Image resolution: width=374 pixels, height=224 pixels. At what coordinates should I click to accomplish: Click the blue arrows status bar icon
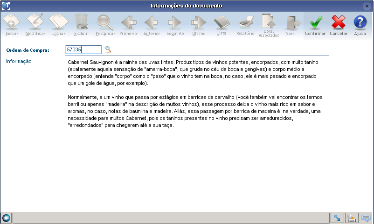337,218
